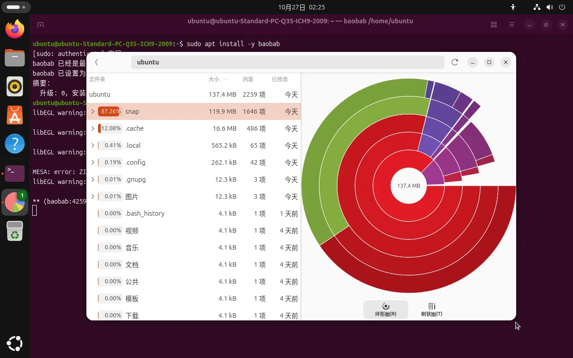Sort by the 文件夹 column header
This screenshot has width=573, height=358.
97,79
